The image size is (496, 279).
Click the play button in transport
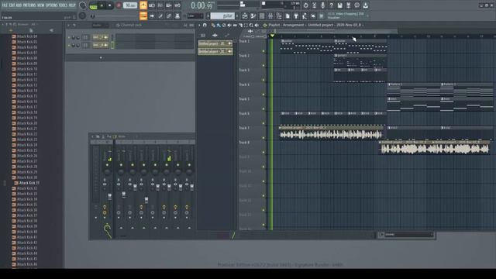pyautogui.click(x=102, y=5)
